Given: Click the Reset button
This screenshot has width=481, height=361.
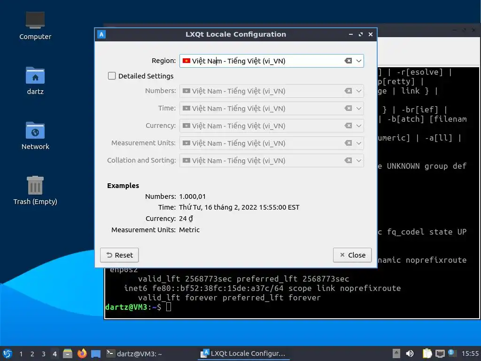Looking at the screenshot, I should tap(119, 255).
